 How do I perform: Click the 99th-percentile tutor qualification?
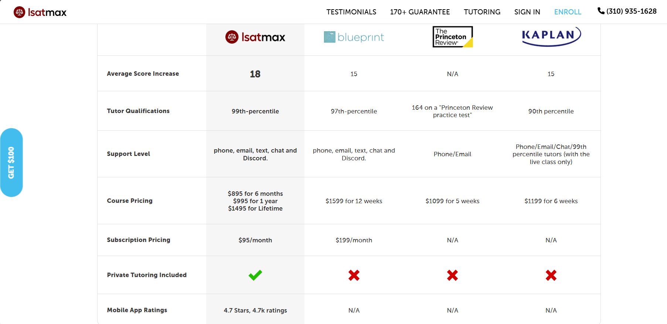coord(255,111)
